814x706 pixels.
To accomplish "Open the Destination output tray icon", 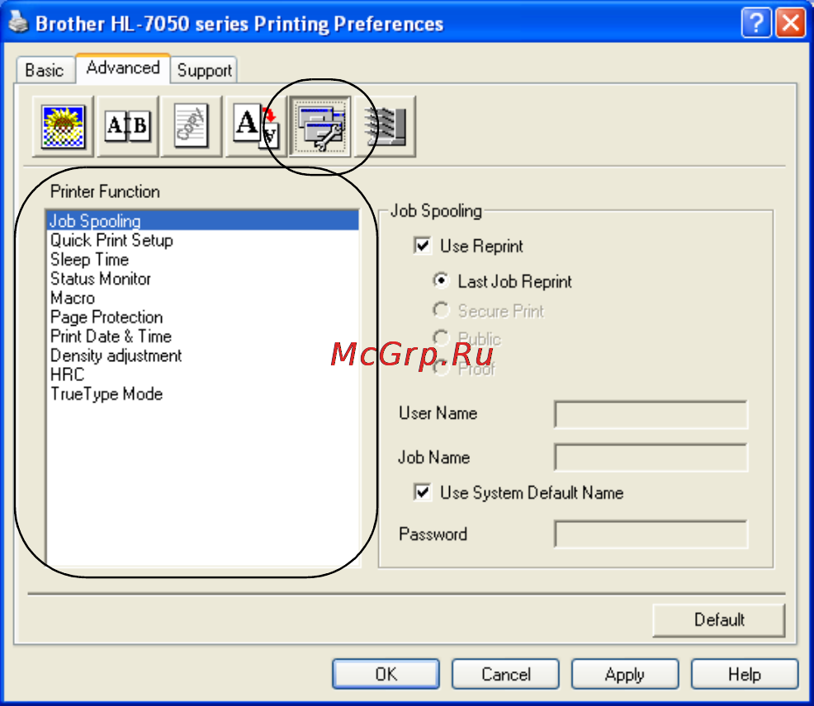I will click(x=386, y=126).
